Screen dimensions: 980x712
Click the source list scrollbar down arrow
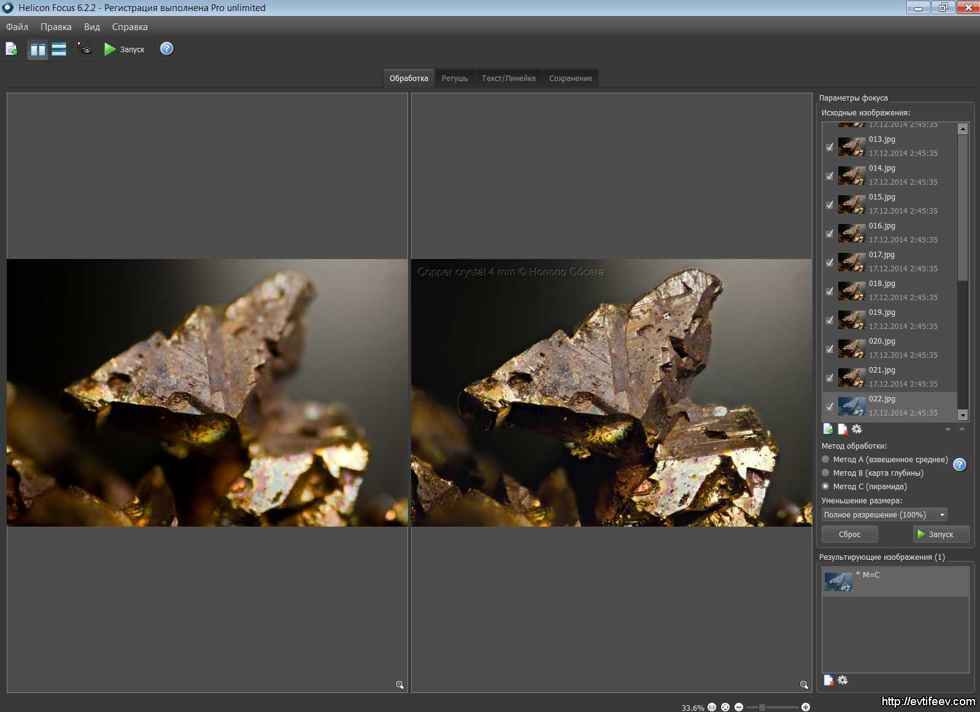(x=963, y=416)
